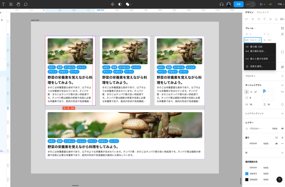Image resolution: width=285 pixels, height=187 pixels.
Task: Click the mask contrast icon
Action: pos(120,4)
